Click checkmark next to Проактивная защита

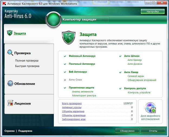[65, 88]
